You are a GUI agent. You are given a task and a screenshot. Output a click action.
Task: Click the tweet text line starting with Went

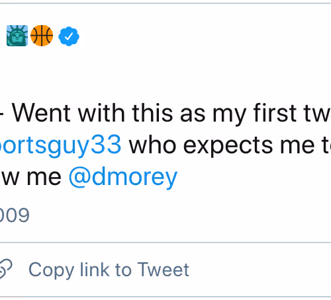click(171, 114)
